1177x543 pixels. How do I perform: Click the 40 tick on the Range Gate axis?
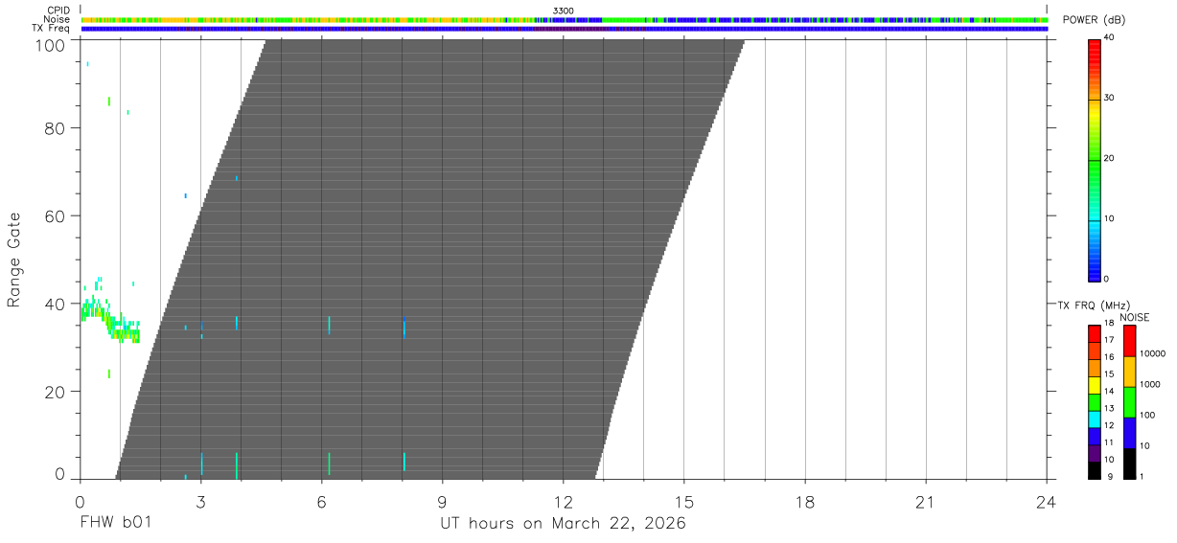[54, 304]
